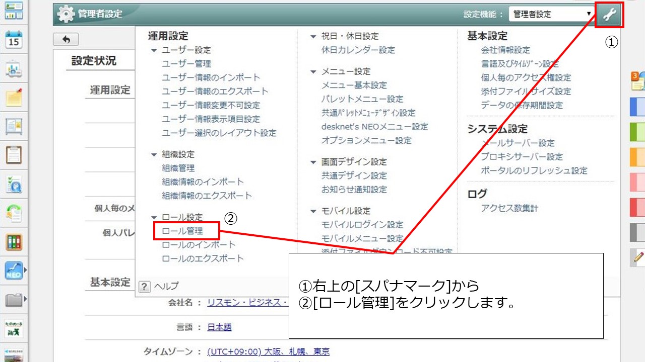Collapse the メニュー設定 section
Screen dimensions: 645x362
click(313, 71)
